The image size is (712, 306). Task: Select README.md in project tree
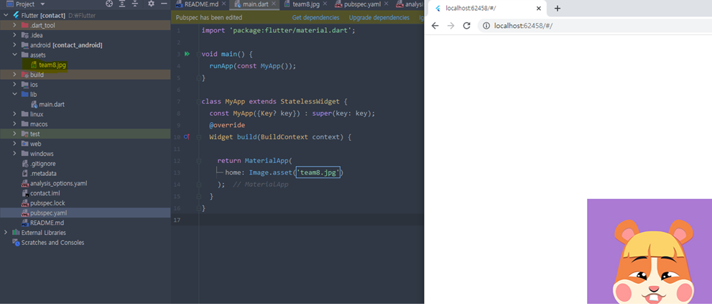pos(47,223)
